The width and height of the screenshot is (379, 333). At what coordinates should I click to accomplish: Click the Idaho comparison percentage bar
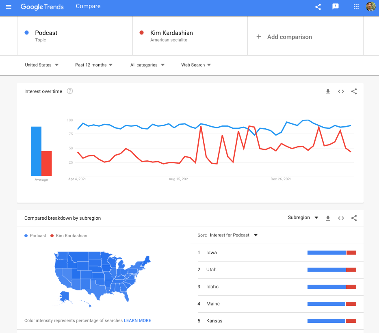click(332, 287)
